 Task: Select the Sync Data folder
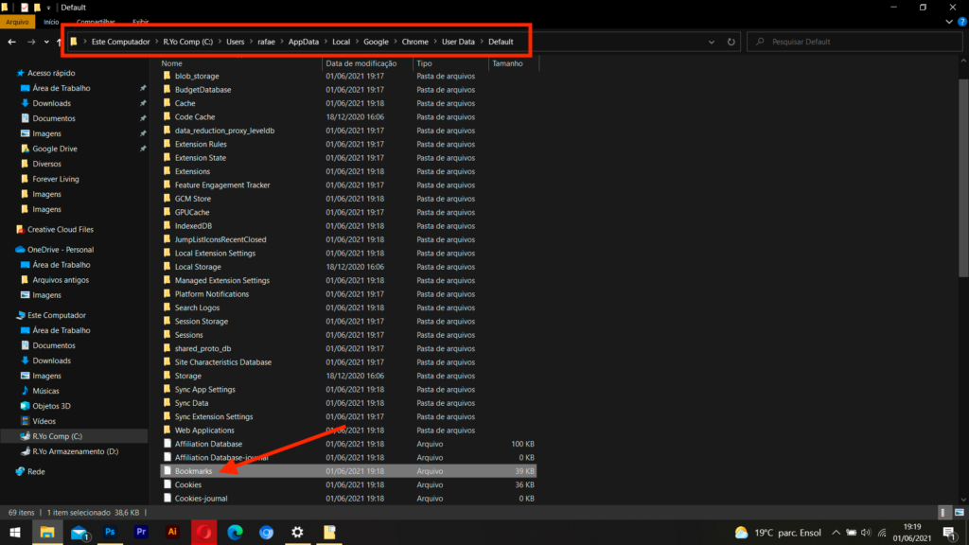click(x=191, y=403)
